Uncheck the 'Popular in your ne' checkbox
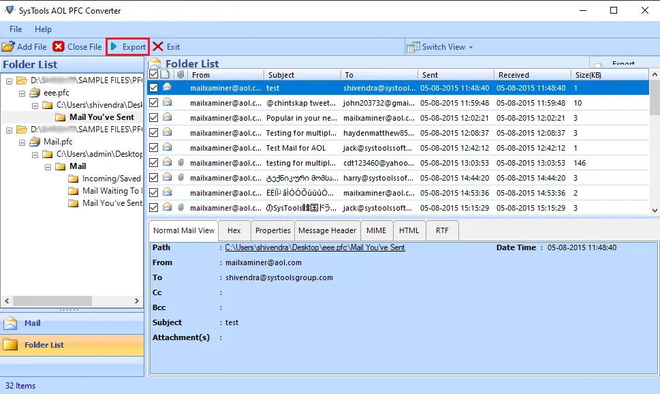 (x=154, y=117)
